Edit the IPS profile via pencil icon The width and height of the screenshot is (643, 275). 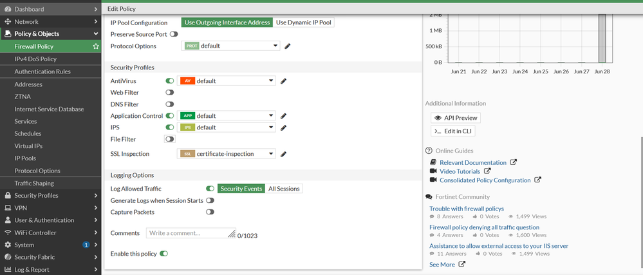point(283,128)
